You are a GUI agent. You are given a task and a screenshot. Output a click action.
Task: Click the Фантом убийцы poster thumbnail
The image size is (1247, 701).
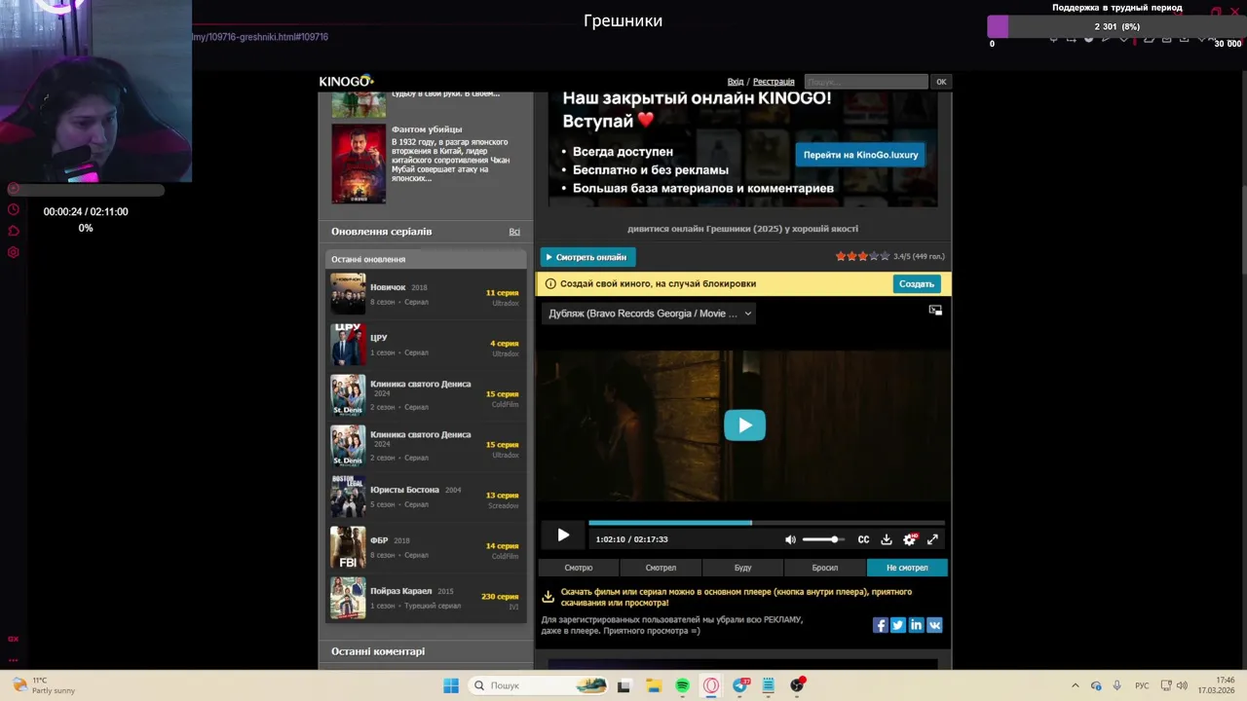(359, 163)
